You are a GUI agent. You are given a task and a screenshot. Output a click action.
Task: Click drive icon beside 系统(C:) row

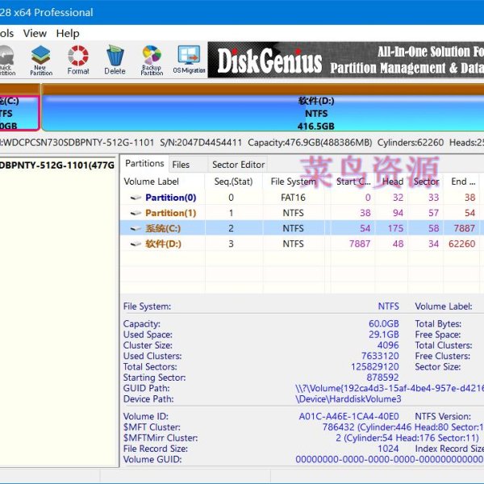tap(136, 228)
